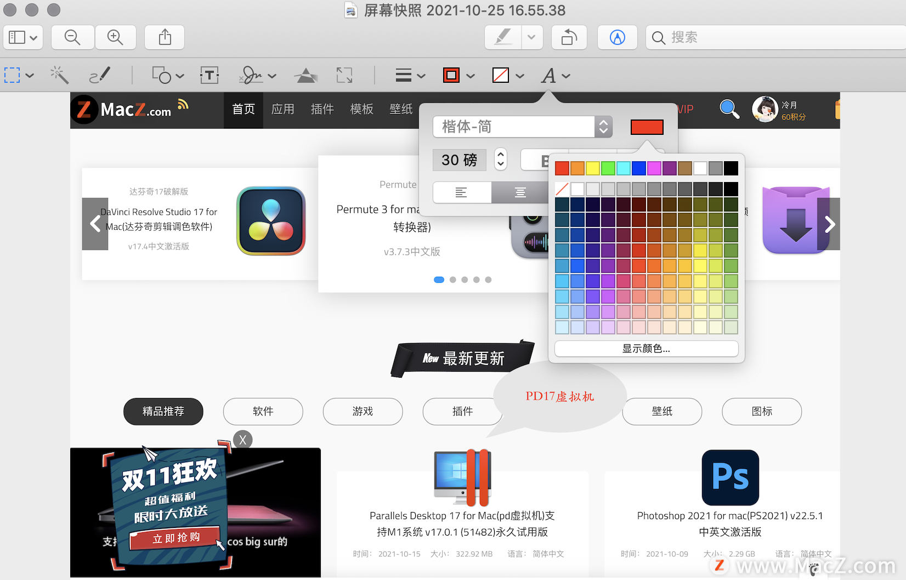Open Adjust Color prism icon
906x580 pixels.
point(306,75)
